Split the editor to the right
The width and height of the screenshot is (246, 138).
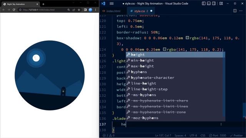tap(235, 11)
